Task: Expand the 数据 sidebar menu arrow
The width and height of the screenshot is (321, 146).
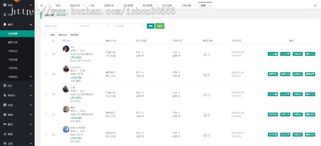Action: coord(31,134)
